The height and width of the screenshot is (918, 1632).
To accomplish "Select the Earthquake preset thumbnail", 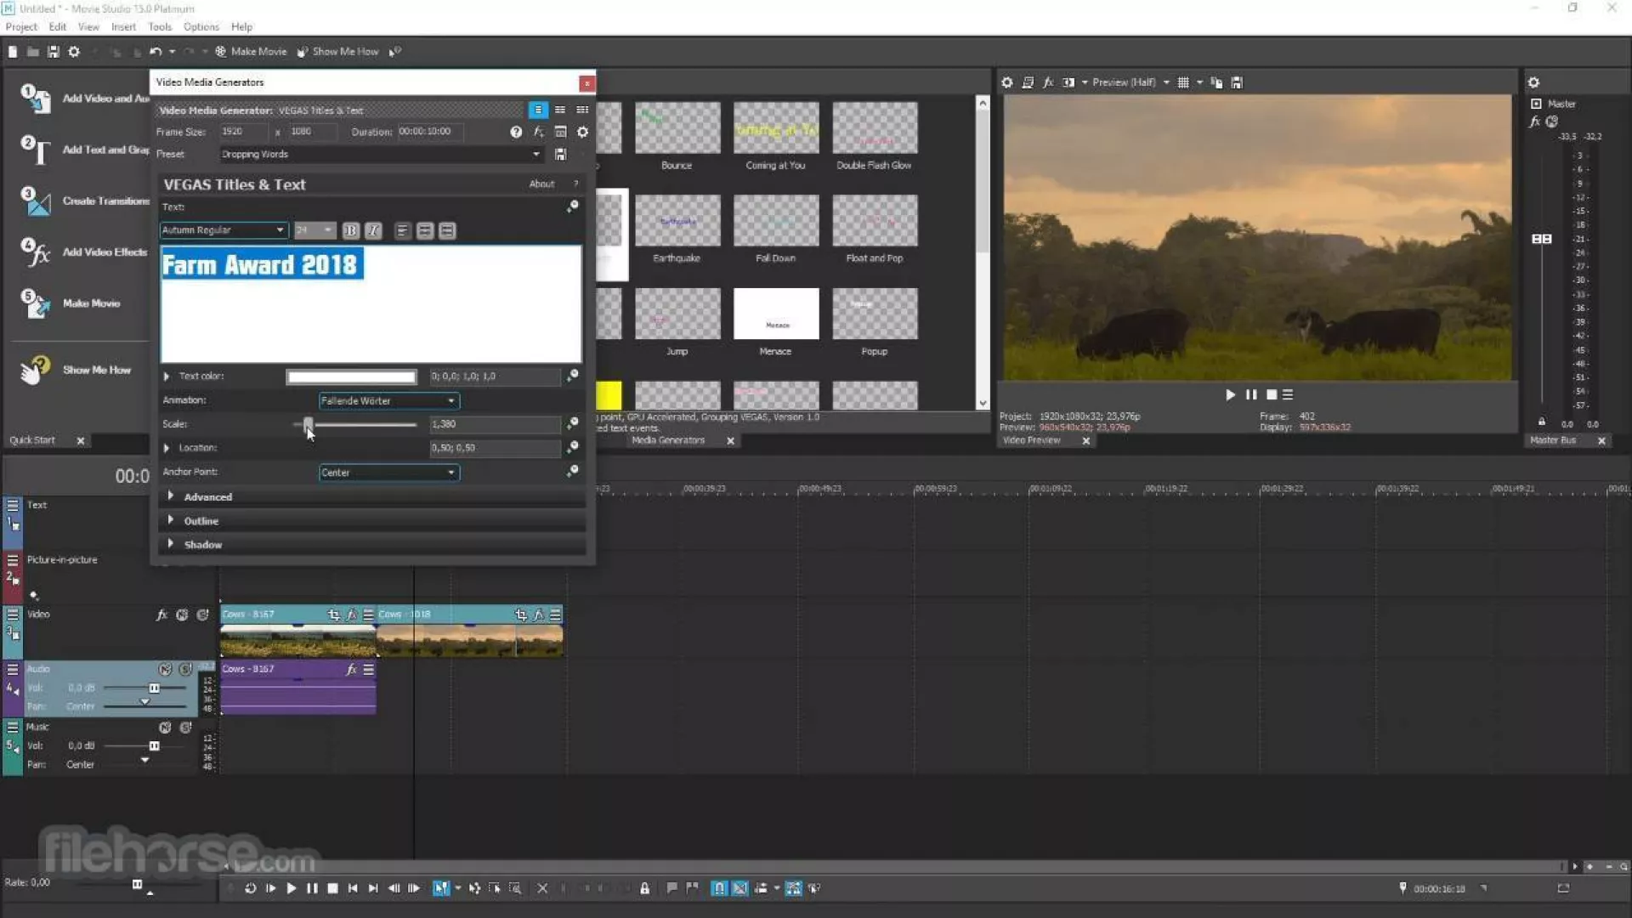I will coord(677,221).
